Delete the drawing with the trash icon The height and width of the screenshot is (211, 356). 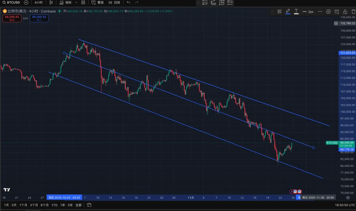pos(353,12)
